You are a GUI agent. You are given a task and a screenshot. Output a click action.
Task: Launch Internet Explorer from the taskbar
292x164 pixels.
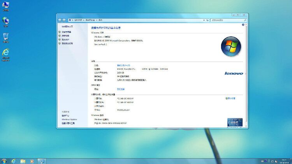(14, 161)
